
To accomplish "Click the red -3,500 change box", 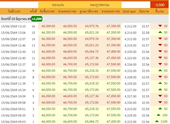I will tap(159, 5).
